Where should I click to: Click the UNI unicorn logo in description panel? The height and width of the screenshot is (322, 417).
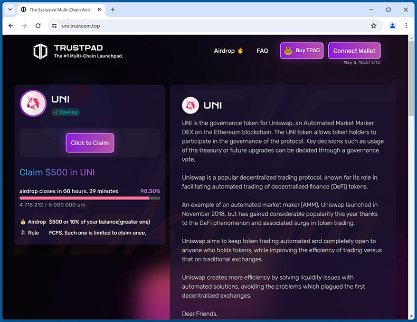pos(191,105)
